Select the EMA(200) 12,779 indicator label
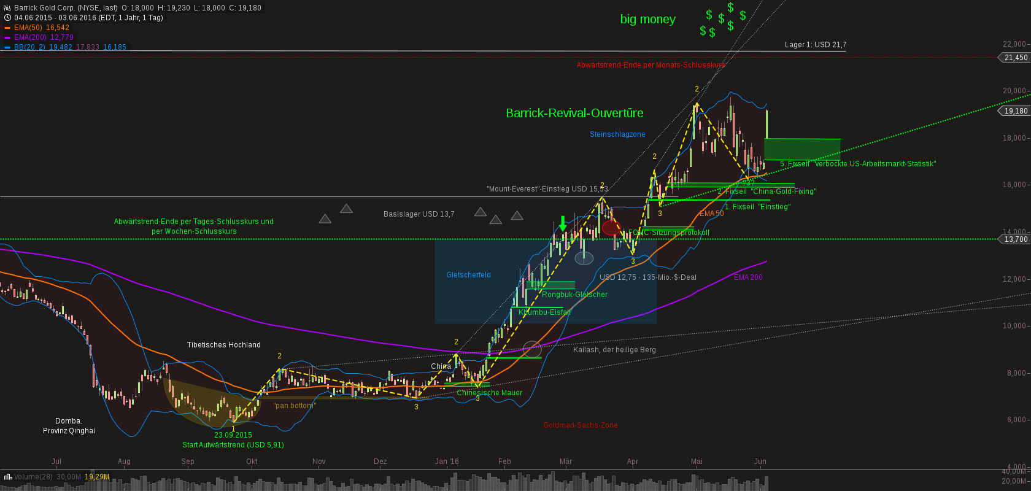 (x=44, y=37)
